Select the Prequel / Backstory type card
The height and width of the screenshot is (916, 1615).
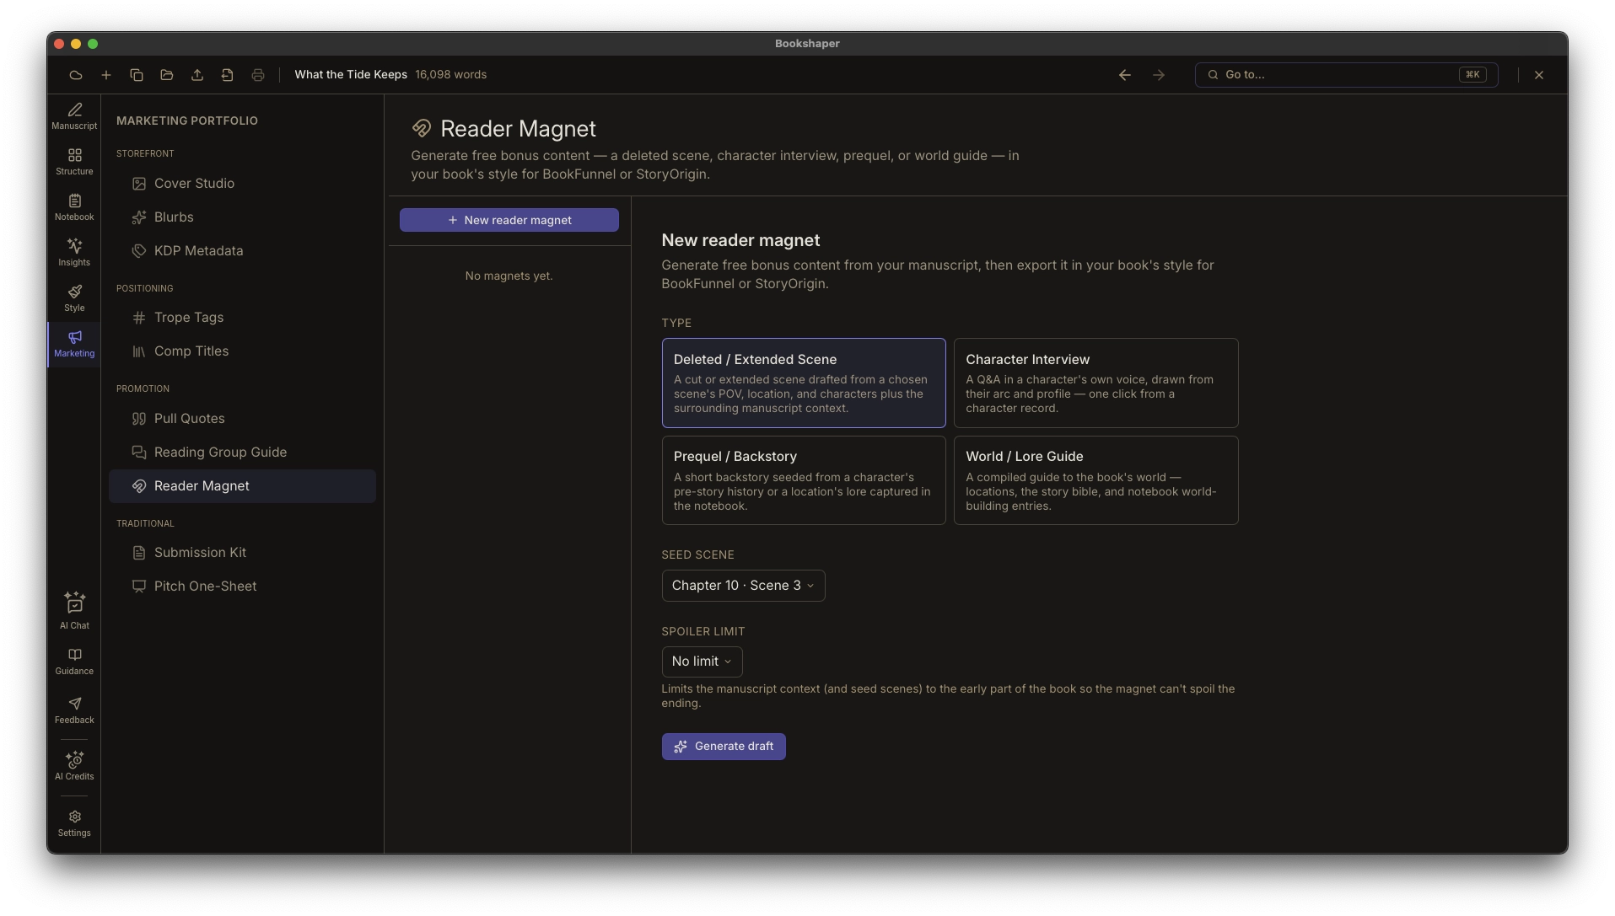(804, 480)
